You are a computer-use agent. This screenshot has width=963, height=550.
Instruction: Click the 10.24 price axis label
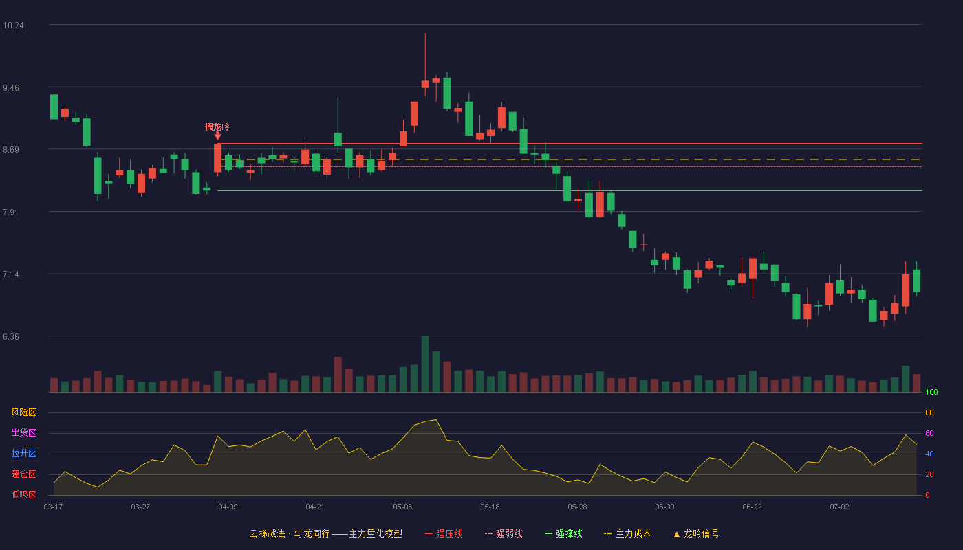[13, 25]
